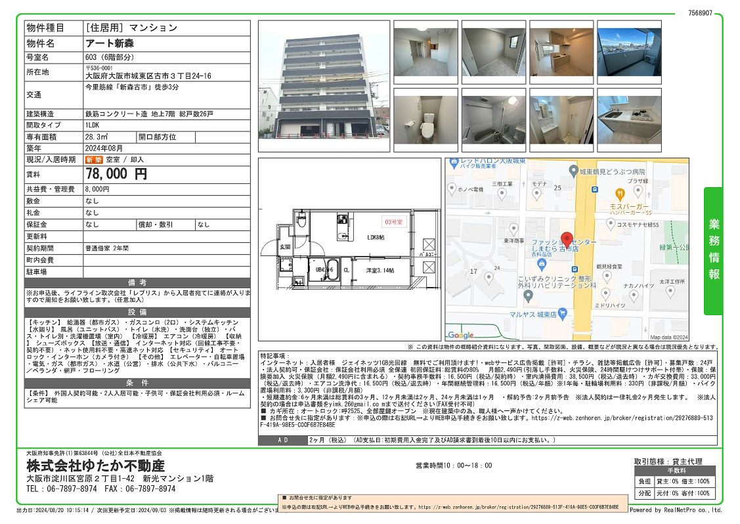The width and height of the screenshot is (740, 524).
Task: Click the コスモヤナセ緑SS map pin
Action: coord(611,224)
